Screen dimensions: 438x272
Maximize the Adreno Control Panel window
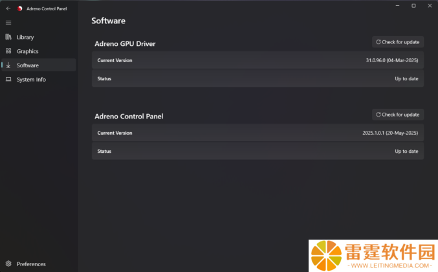pyautogui.click(x=413, y=6)
